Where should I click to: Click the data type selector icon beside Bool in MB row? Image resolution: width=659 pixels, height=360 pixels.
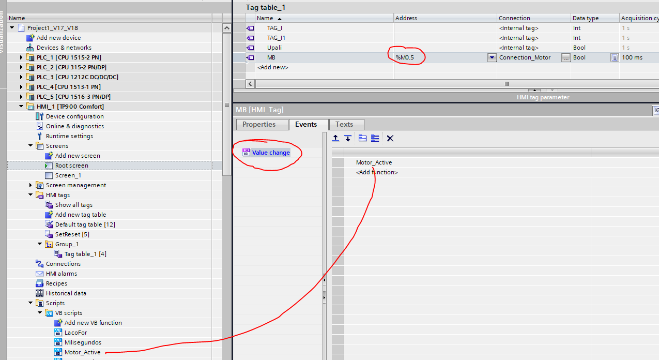pos(614,57)
